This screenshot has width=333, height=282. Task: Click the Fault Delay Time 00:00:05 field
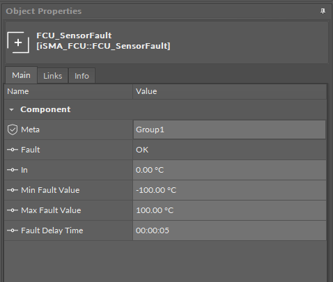pyautogui.click(x=229, y=230)
